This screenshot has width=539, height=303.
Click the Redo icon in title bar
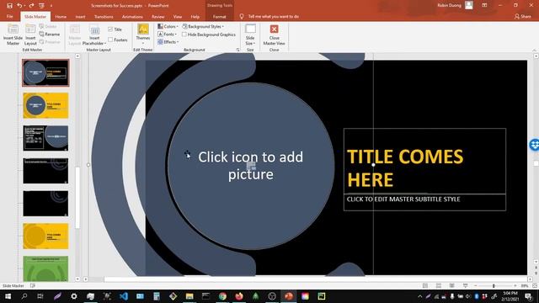pyautogui.click(x=31, y=6)
